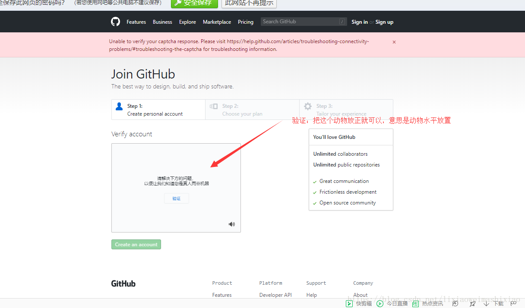
Task: Click the accelerator clock icon in the status bar
Action: coord(455,304)
